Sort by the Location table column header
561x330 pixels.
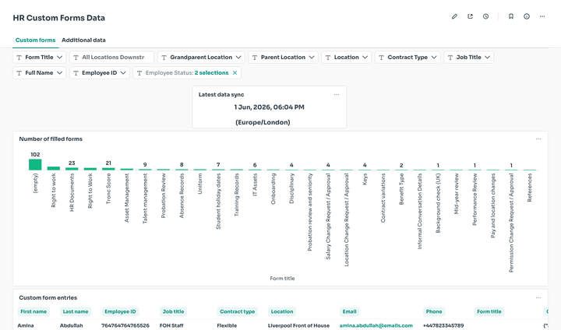tap(282, 312)
